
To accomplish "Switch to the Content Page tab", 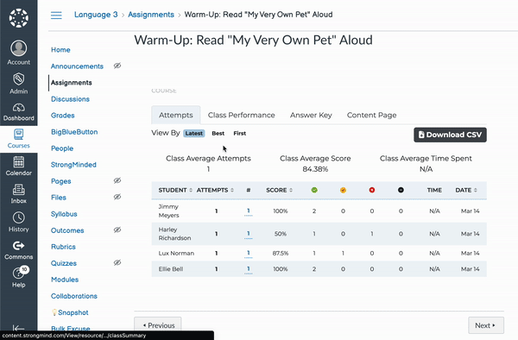I will coord(371,116).
